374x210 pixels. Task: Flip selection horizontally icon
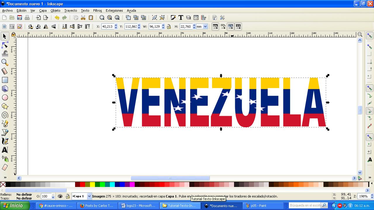(46, 27)
